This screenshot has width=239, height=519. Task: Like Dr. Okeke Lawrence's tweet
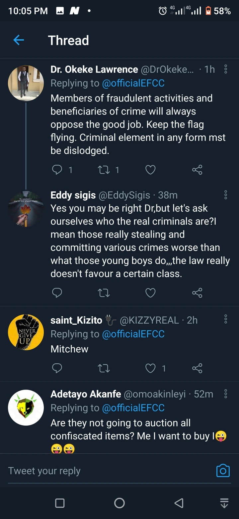[x=150, y=170]
